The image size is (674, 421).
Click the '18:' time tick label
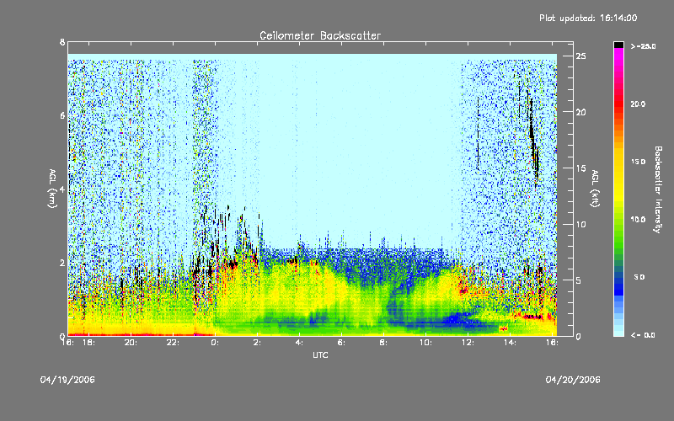point(89,343)
